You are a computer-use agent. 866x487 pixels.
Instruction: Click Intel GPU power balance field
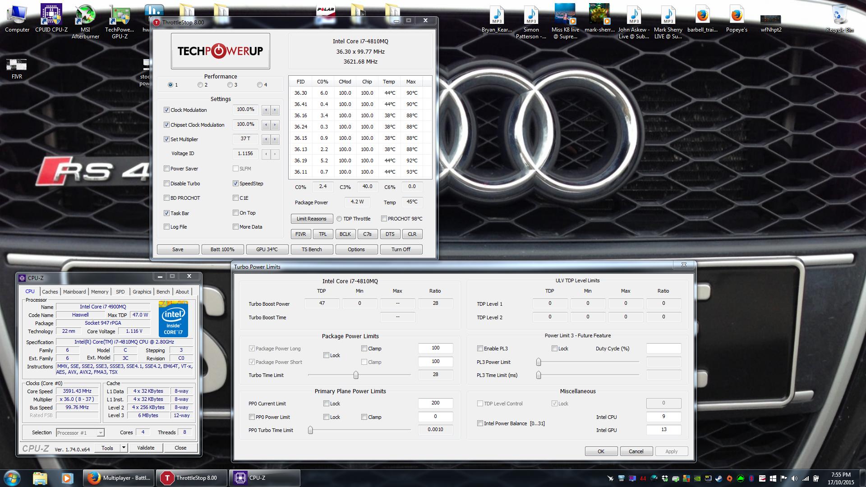(x=663, y=430)
